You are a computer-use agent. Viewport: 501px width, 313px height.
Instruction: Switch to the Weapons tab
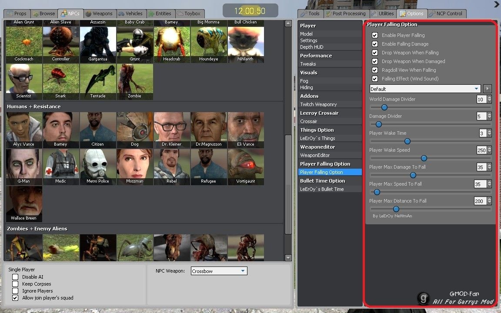99,13
